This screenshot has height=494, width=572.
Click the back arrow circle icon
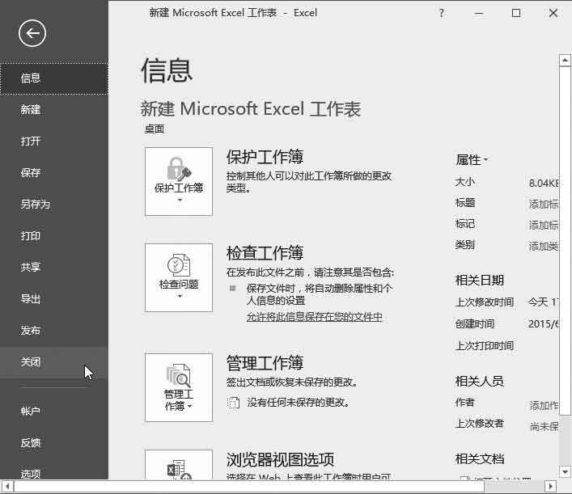[x=32, y=33]
